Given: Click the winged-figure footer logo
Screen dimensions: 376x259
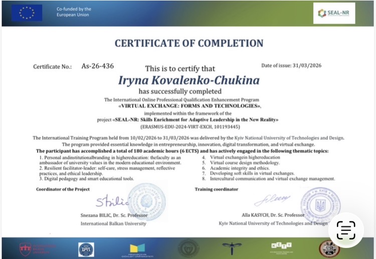Looking at the screenshot, I should point(232,248).
